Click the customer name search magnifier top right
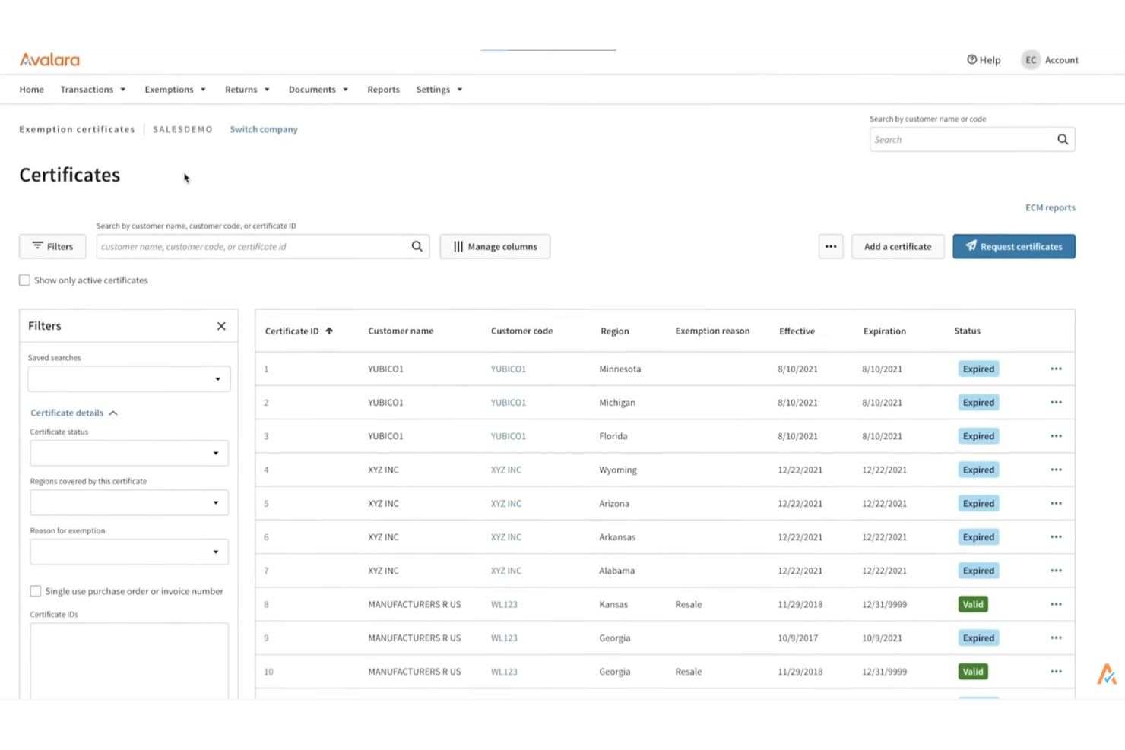Screen dimensions: 1125x750 tap(1062, 139)
